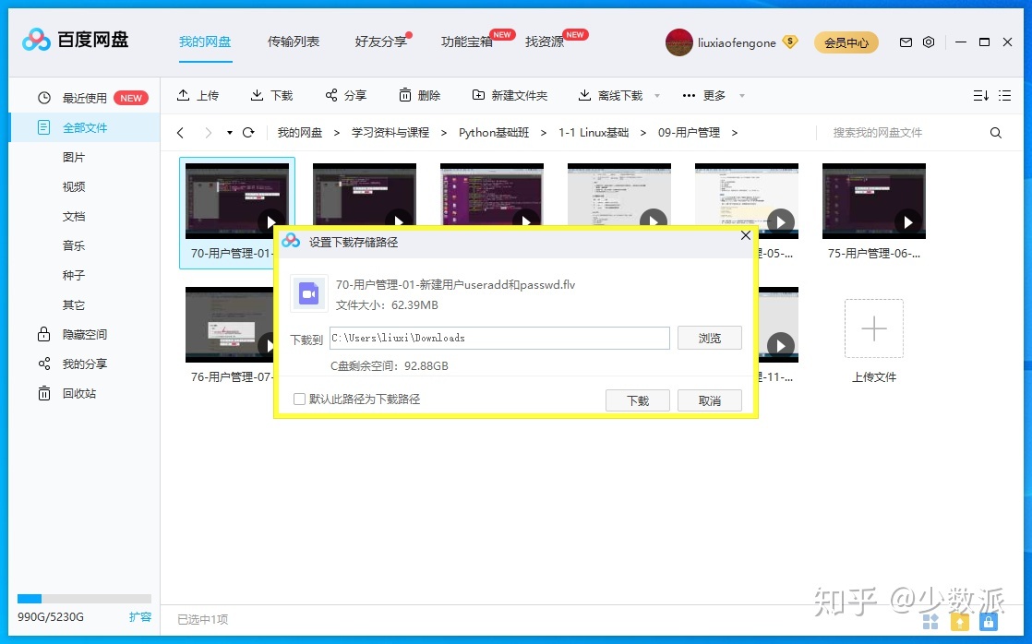1032x644 pixels.
Task: Select 其它 category in sidebar
Action: [74, 304]
